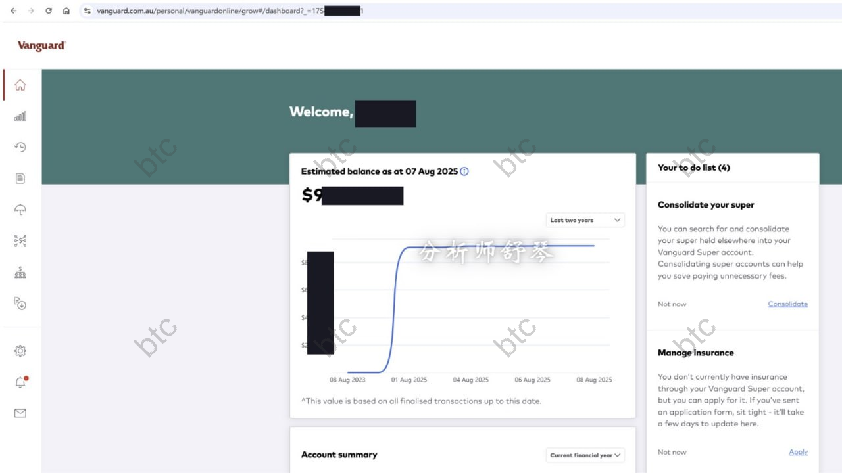The height and width of the screenshot is (473, 842).
Task: Click the Consolidate link
Action: pyautogui.click(x=787, y=304)
